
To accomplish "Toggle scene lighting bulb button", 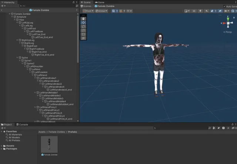I will click(x=200, y=11).
